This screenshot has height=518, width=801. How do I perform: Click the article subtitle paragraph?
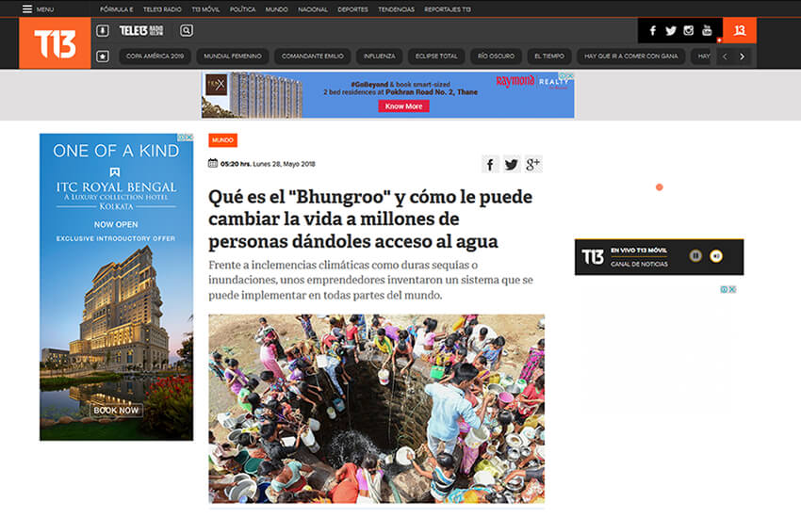click(370, 280)
